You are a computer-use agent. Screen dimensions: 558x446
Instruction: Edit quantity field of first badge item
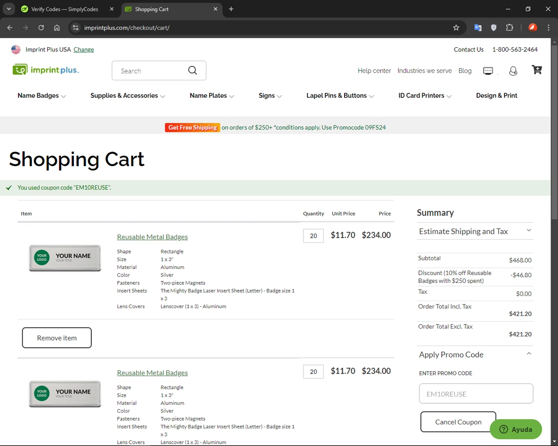click(313, 236)
